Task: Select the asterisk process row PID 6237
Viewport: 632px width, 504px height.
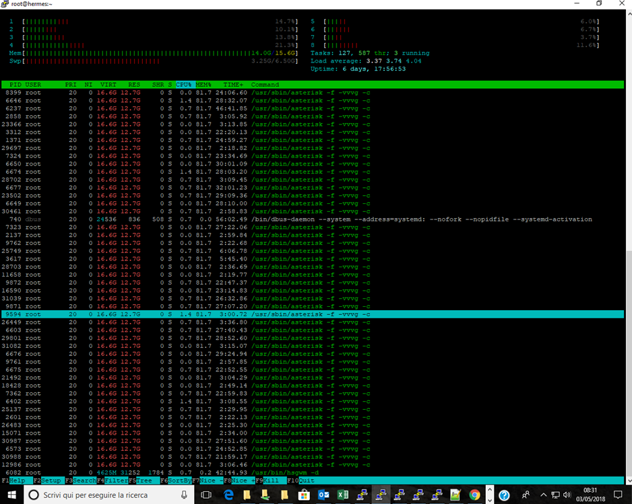Action: click(x=313, y=108)
